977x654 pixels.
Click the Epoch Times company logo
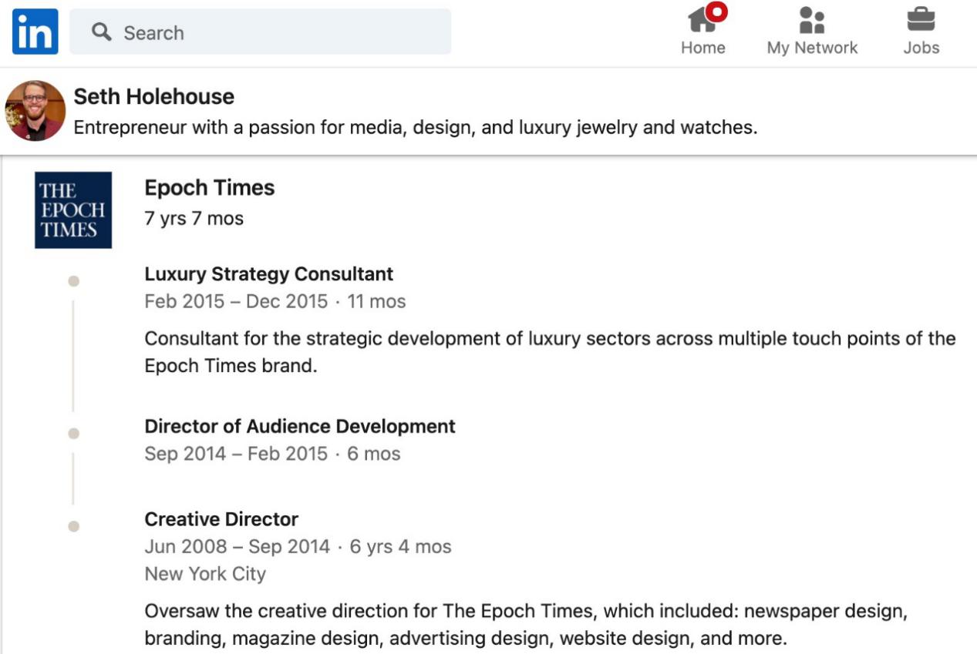tap(73, 210)
